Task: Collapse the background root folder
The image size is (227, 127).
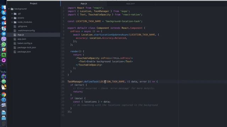Action: coord(9,9)
